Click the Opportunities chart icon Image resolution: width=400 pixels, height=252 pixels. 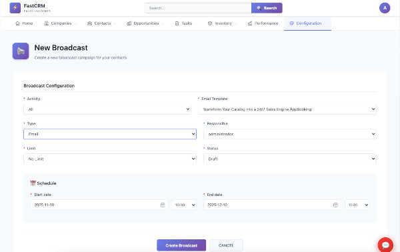tap(129, 23)
